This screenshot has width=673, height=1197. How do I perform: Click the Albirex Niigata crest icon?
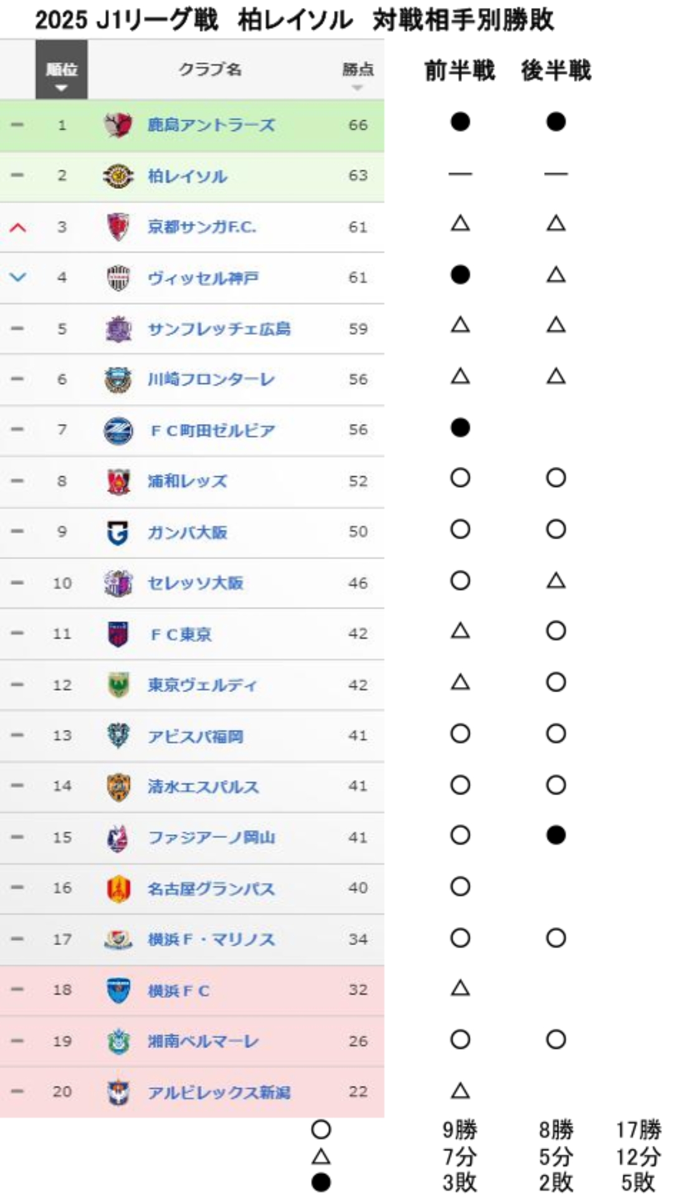pos(118,1092)
